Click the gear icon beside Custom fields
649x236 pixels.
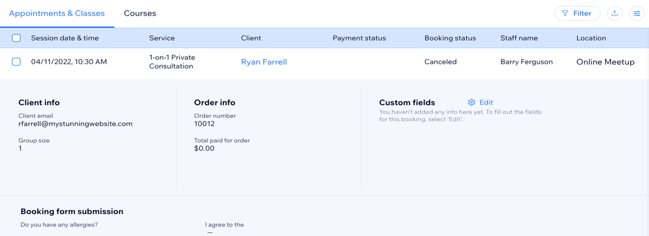pyautogui.click(x=471, y=103)
